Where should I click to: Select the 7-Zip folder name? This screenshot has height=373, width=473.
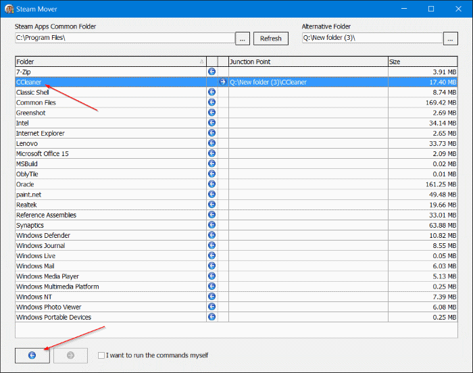[23, 72]
